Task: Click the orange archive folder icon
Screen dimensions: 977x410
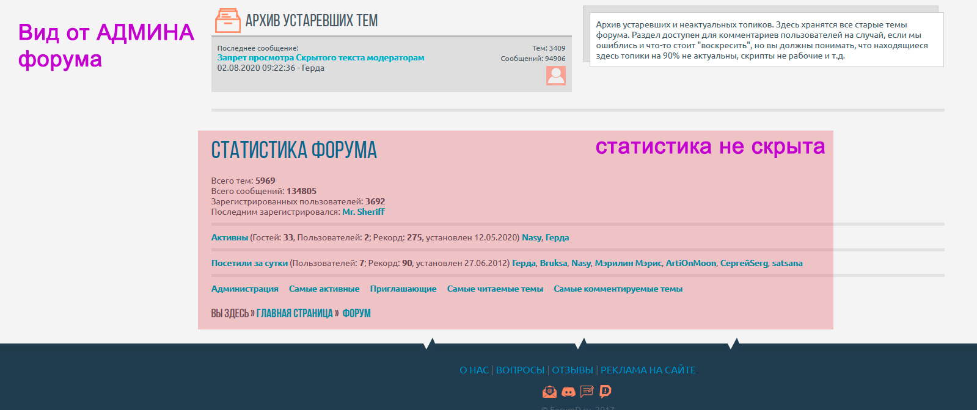Action: (228, 21)
